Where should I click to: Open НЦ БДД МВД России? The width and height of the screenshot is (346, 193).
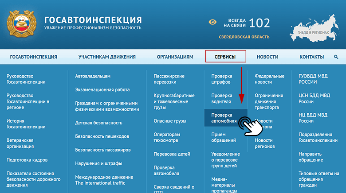pos(313,118)
